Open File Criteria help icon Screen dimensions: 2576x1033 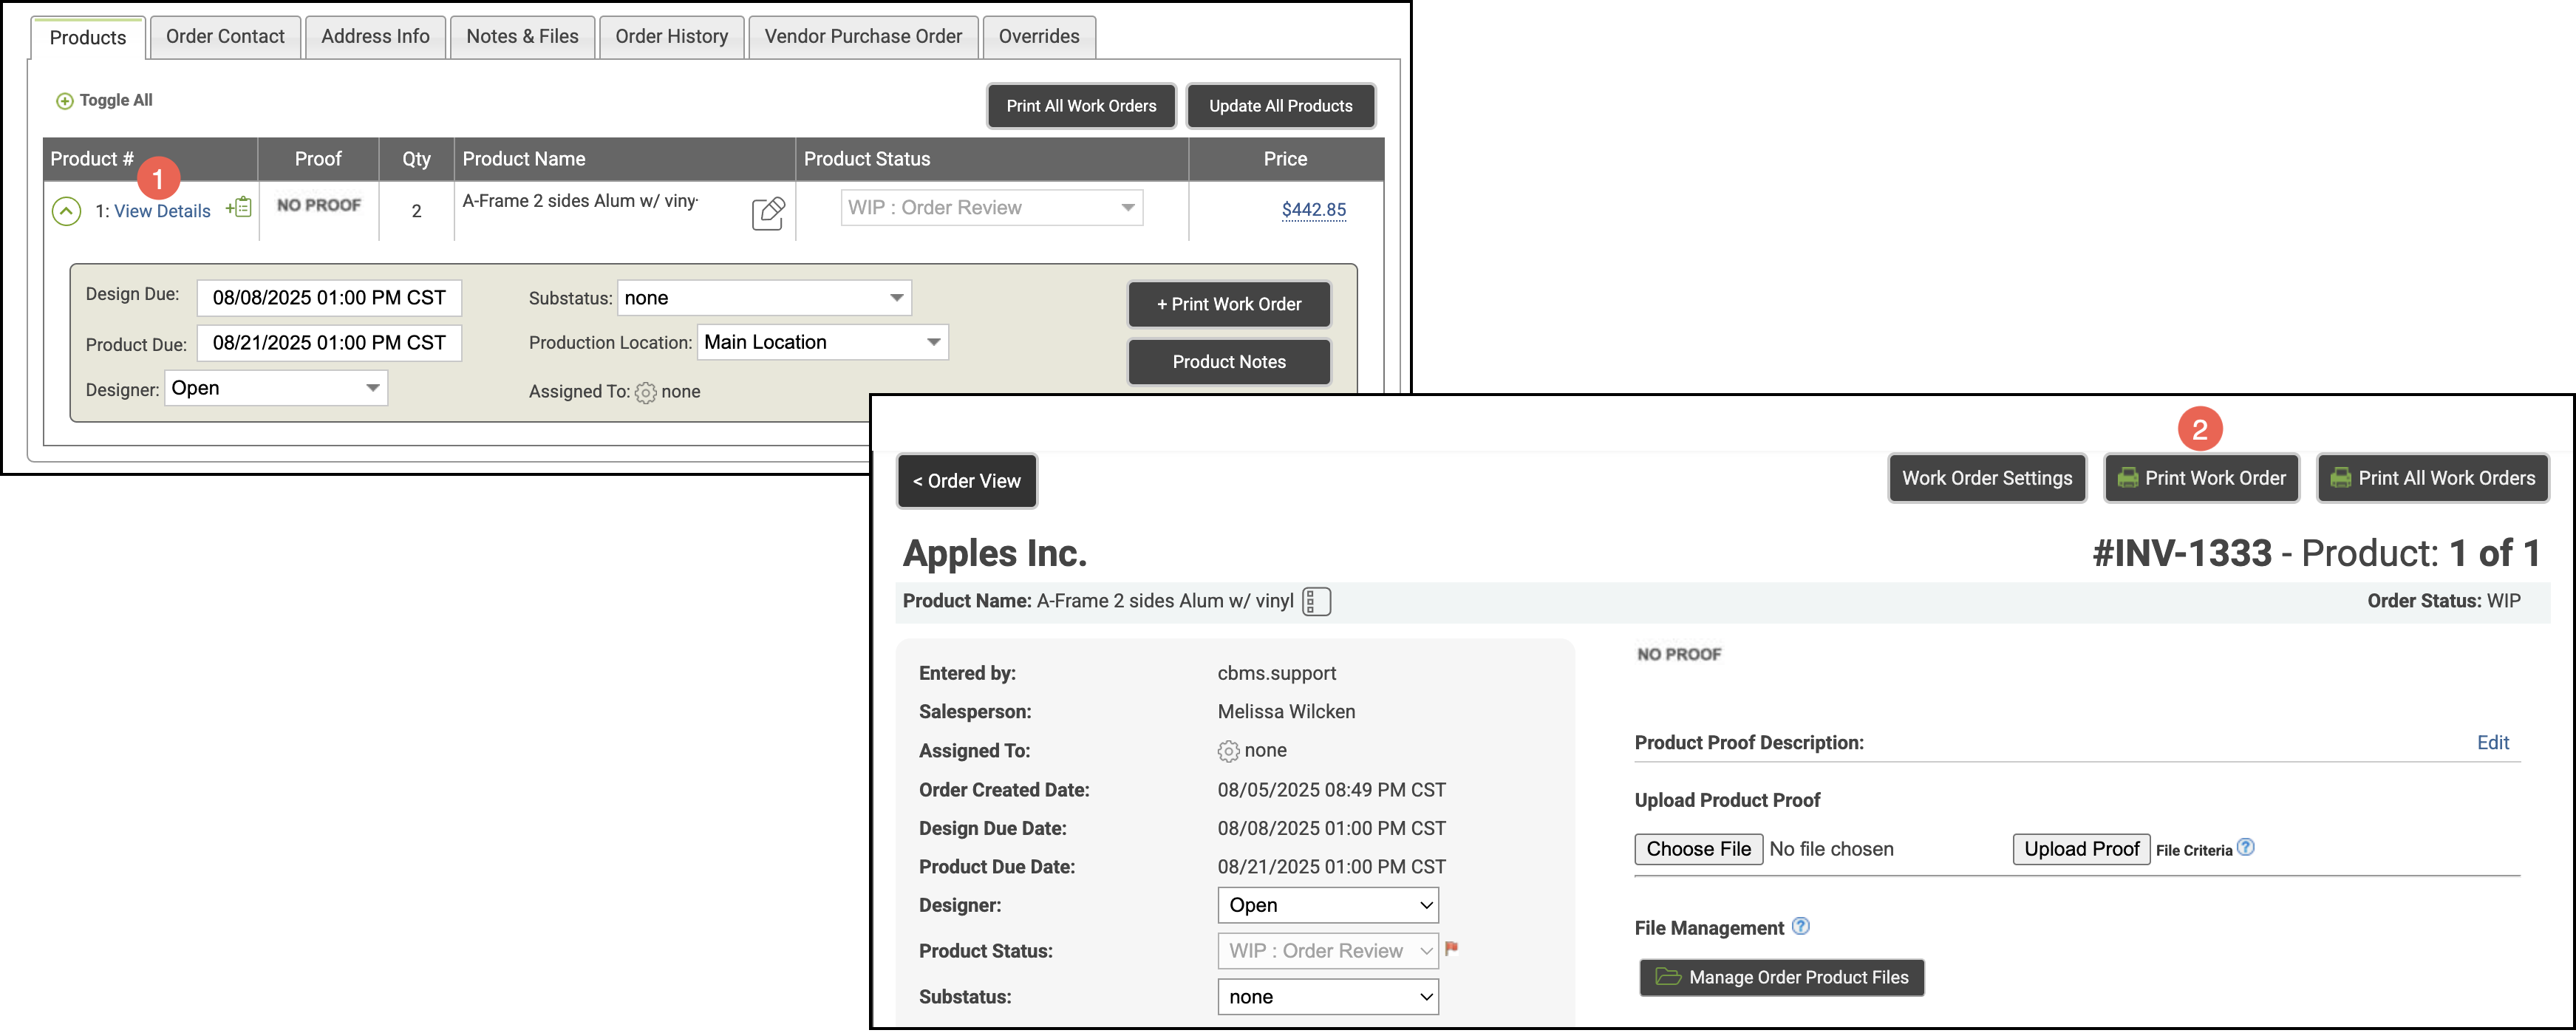[x=2245, y=847]
